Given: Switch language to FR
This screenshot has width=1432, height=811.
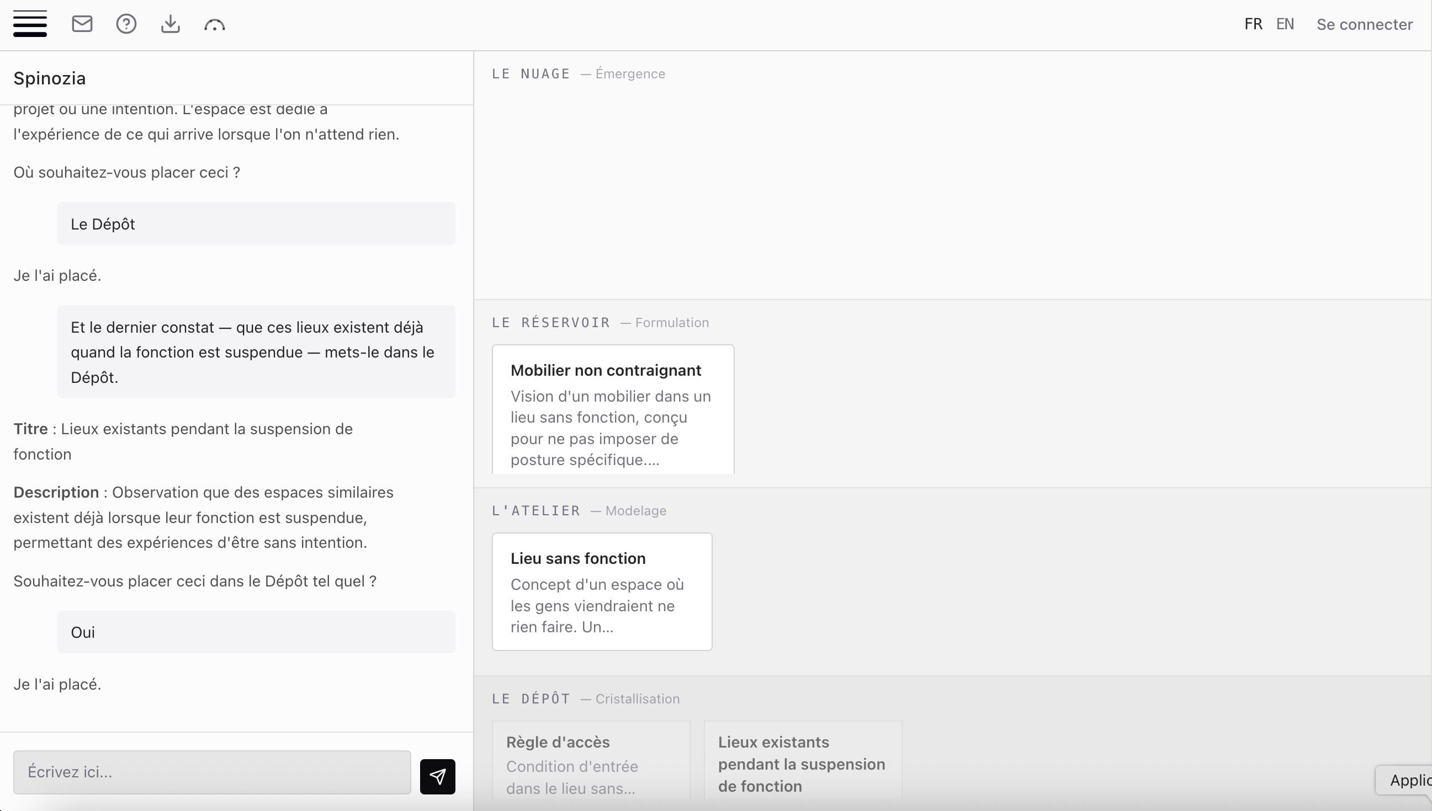Looking at the screenshot, I should click(1253, 24).
